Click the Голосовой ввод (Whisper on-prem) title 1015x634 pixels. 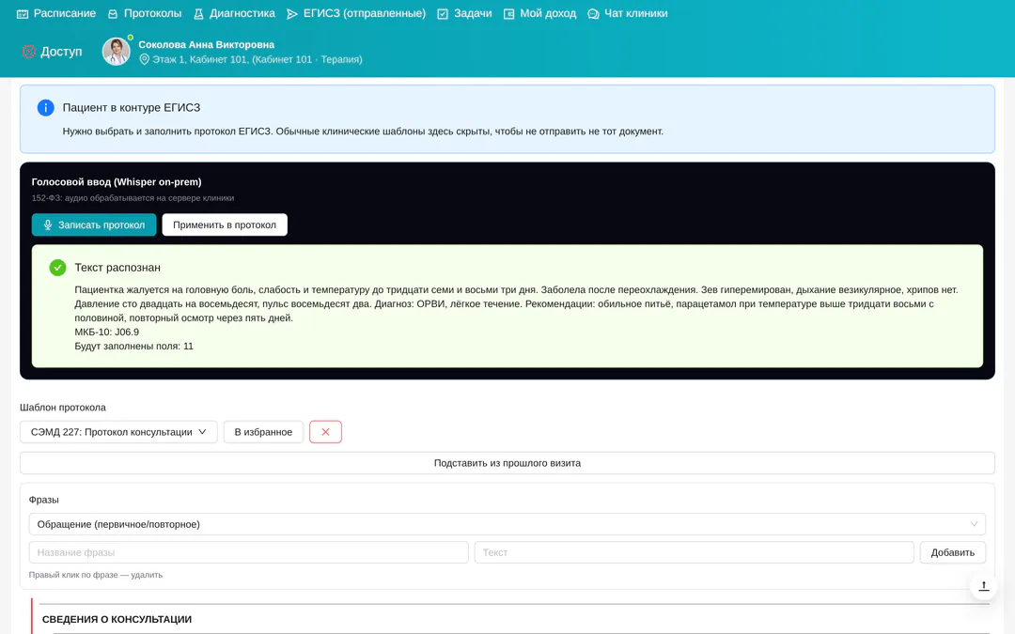point(117,182)
